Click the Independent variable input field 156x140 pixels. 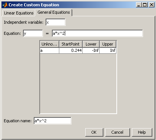[56, 22]
